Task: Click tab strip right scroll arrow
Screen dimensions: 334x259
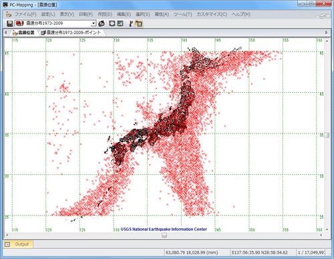Action: pyautogui.click(x=326, y=33)
